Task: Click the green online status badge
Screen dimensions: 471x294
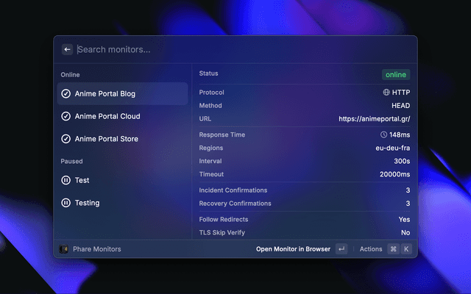Action: (x=395, y=74)
